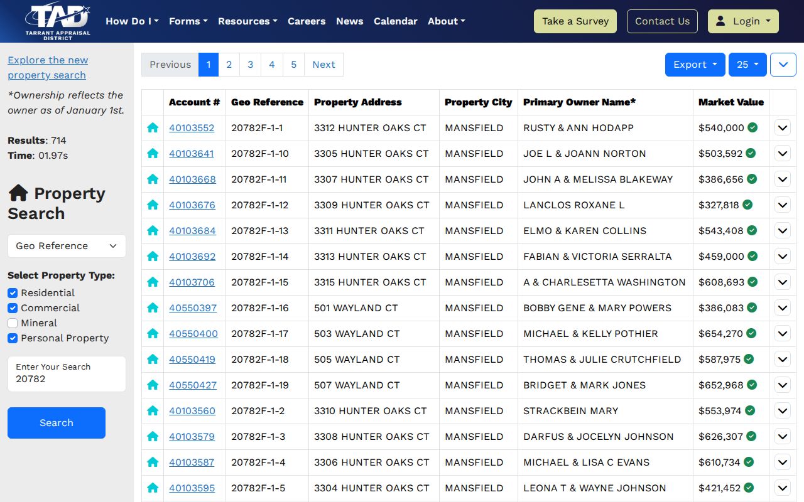Click green check badge beside $421,452

(x=749, y=488)
